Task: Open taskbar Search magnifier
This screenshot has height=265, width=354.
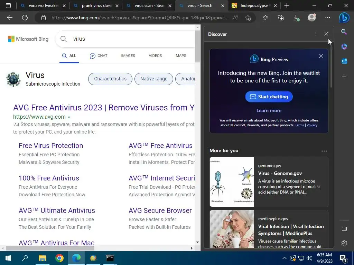Action: click(x=25, y=258)
